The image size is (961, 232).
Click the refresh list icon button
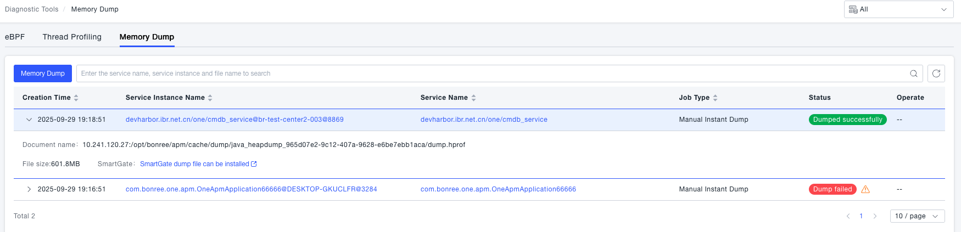point(936,73)
